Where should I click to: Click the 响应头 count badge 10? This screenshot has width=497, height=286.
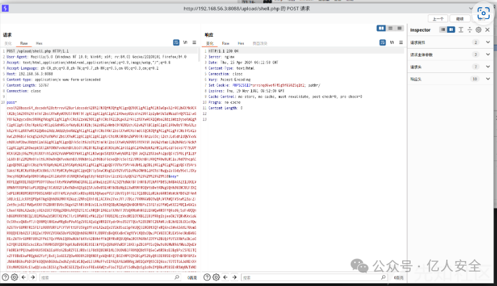[x=475, y=79]
